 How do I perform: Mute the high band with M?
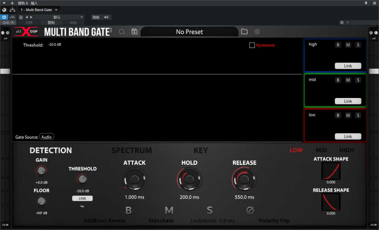click(348, 45)
